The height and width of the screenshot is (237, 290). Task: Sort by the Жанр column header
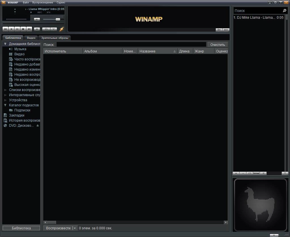coord(204,51)
